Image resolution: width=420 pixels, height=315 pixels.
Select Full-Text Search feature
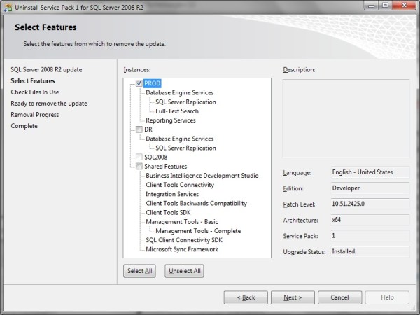(x=176, y=111)
